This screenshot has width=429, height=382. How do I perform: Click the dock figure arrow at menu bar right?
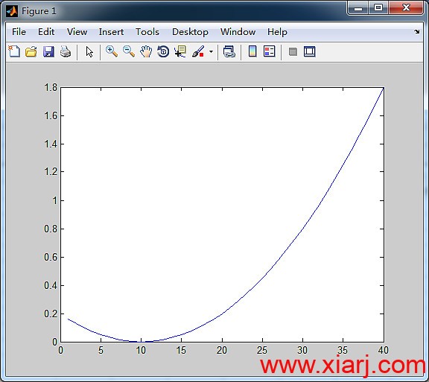pyautogui.click(x=416, y=31)
